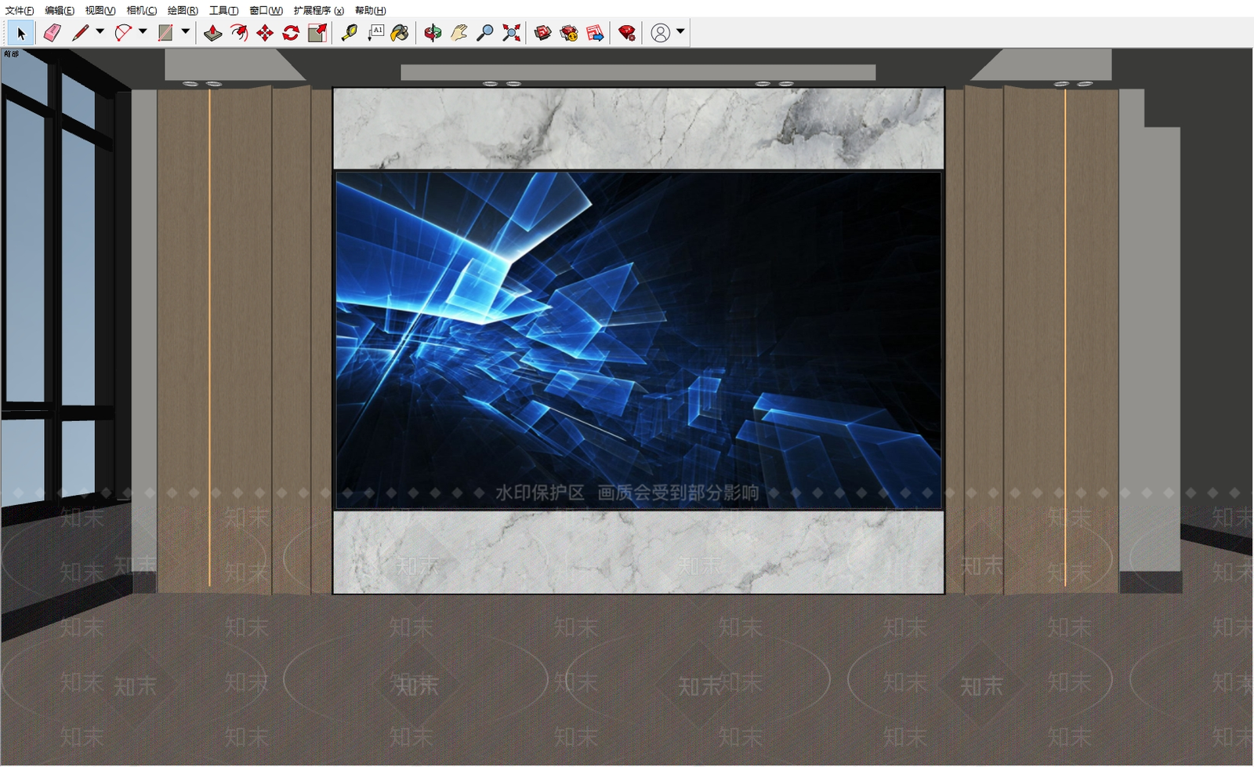The width and height of the screenshot is (1254, 767).
Task: Activate the Rotate tool
Action: tap(291, 33)
